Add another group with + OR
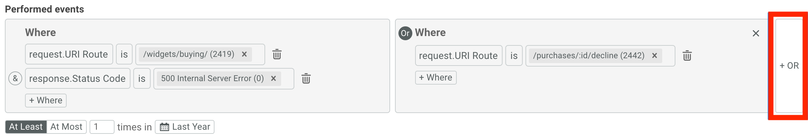Image resolution: width=808 pixels, height=138 pixels. click(789, 66)
